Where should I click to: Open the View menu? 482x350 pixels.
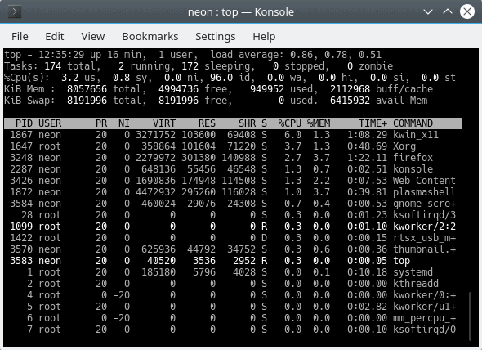pyautogui.click(x=93, y=37)
